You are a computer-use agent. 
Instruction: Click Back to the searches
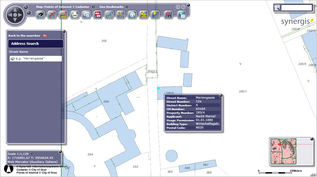click(x=24, y=35)
